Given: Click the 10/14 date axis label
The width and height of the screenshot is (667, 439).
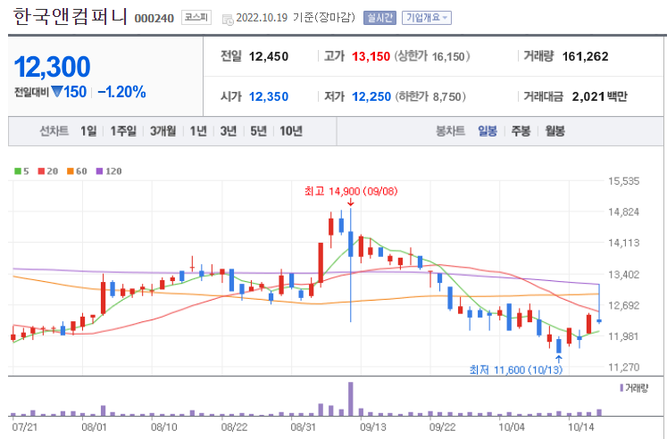Looking at the screenshot, I should [x=581, y=427].
